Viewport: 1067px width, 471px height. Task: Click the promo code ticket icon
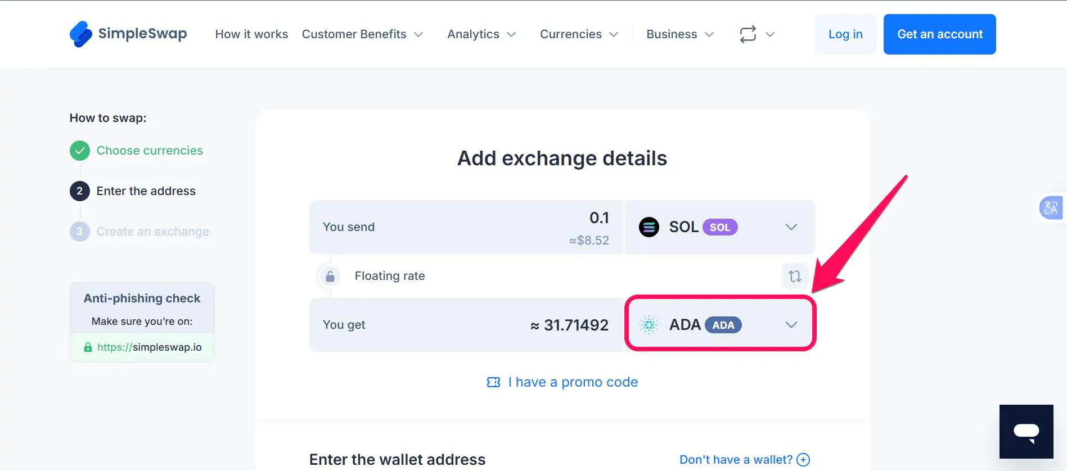[493, 382]
